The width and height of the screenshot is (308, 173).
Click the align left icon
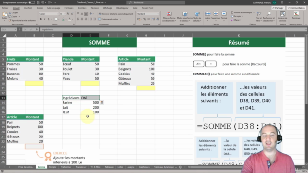[x=78, y=19]
